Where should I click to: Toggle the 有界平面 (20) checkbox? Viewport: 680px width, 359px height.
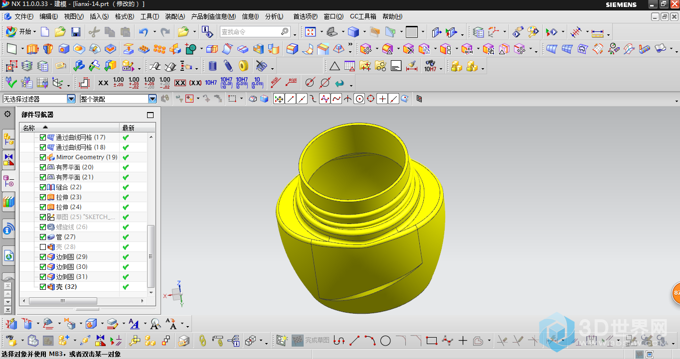pyautogui.click(x=43, y=167)
